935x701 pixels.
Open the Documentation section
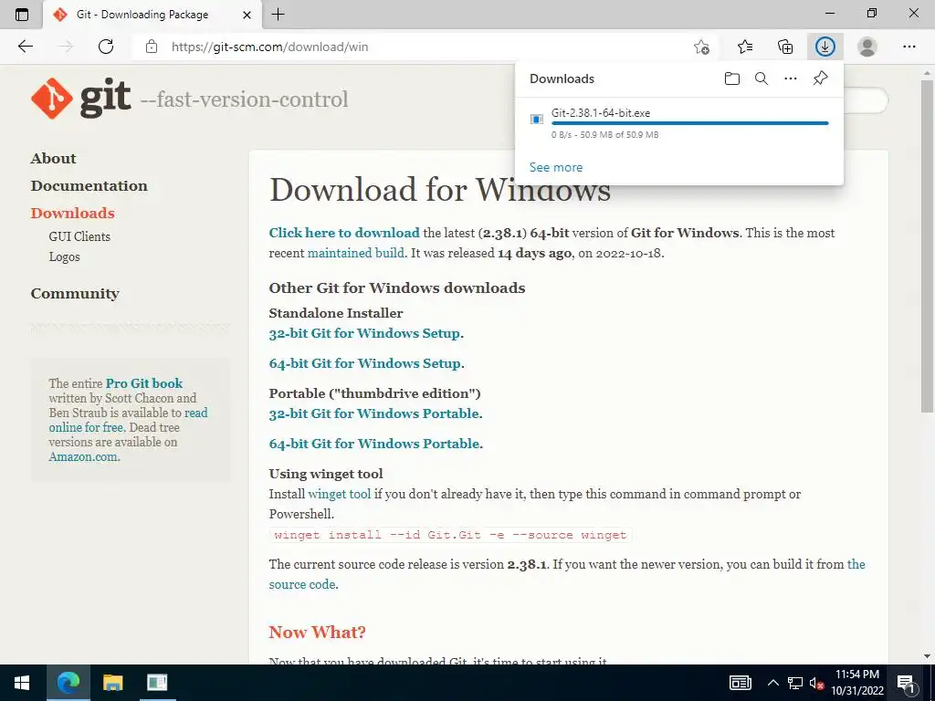coord(89,186)
